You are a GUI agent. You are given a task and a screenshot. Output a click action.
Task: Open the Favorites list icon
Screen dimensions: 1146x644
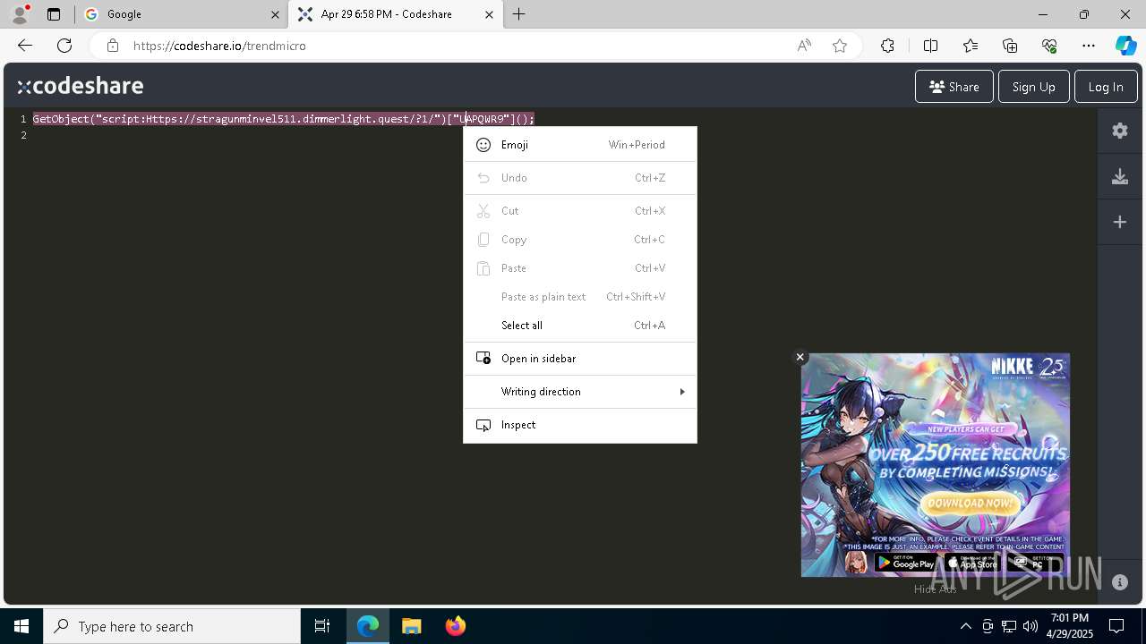point(971,46)
